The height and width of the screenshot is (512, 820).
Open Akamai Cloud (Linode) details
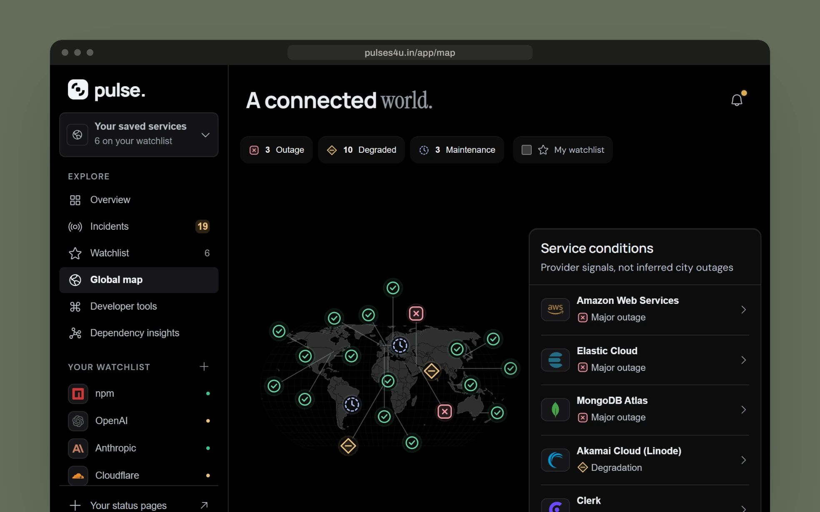coord(645,460)
